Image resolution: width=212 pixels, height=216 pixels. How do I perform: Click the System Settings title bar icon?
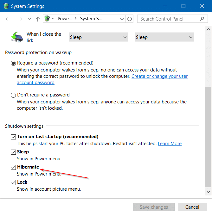pos(6,6)
